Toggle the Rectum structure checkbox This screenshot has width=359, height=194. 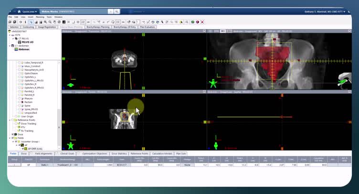coord(20,102)
